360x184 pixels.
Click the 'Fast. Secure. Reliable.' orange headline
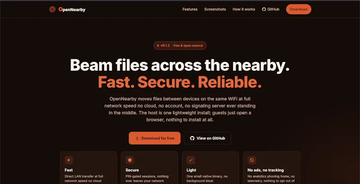coord(180,82)
